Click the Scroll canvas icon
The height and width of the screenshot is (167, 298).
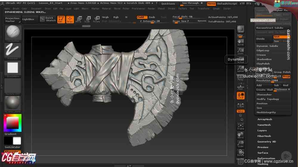[x=240, y=42]
